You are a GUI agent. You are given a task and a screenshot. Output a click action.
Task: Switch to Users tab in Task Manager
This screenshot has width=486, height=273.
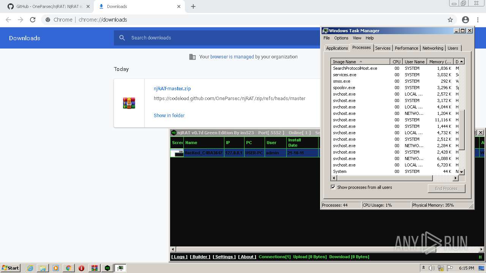pyautogui.click(x=453, y=48)
